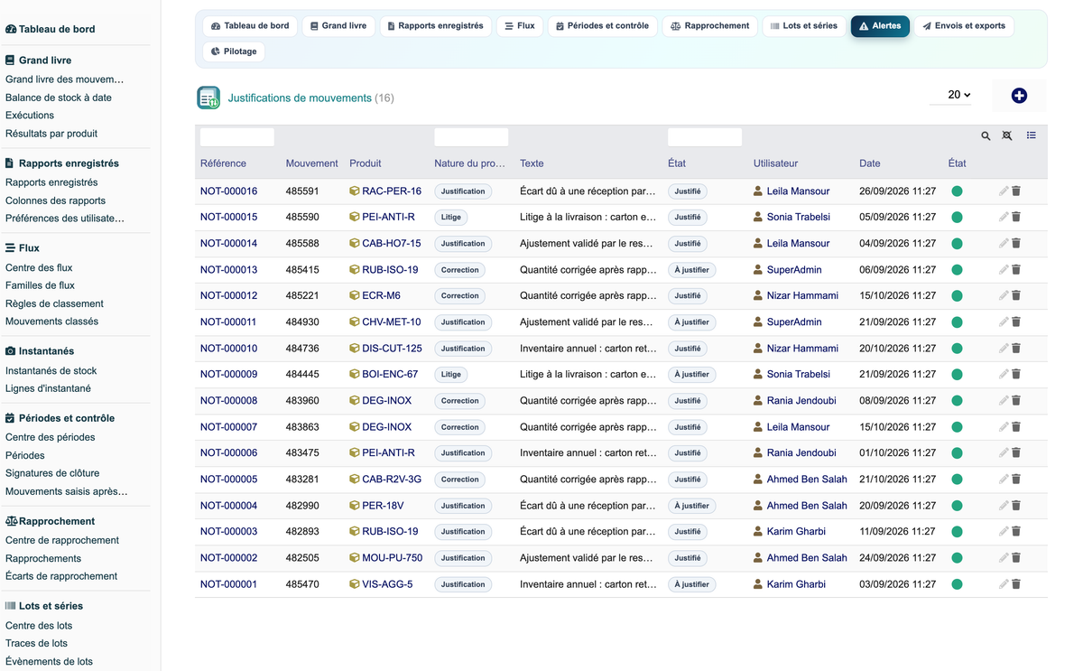Open the Tableau de bord tab
The height and width of the screenshot is (671, 1083).
pyautogui.click(x=250, y=26)
